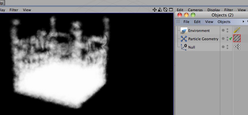Select the Null object axis icon

click(184, 47)
